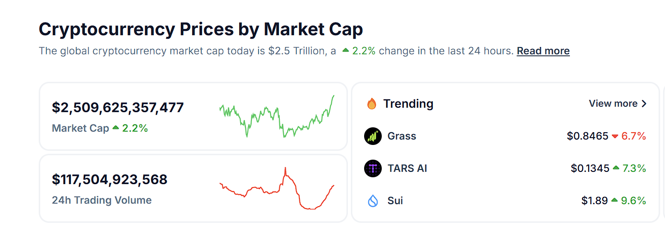665x238 pixels.
Task: Select the Sui trending coin name
Action: tap(395, 201)
